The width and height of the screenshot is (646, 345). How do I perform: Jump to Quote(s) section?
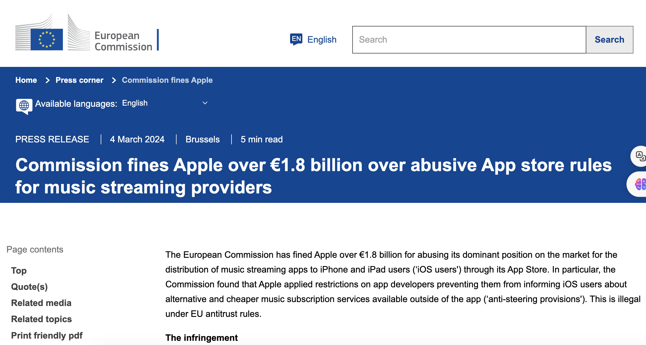[x=29, y=287]
